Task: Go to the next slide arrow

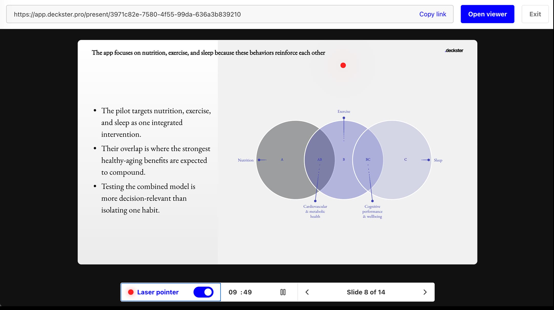Action: tap(425, 292)
